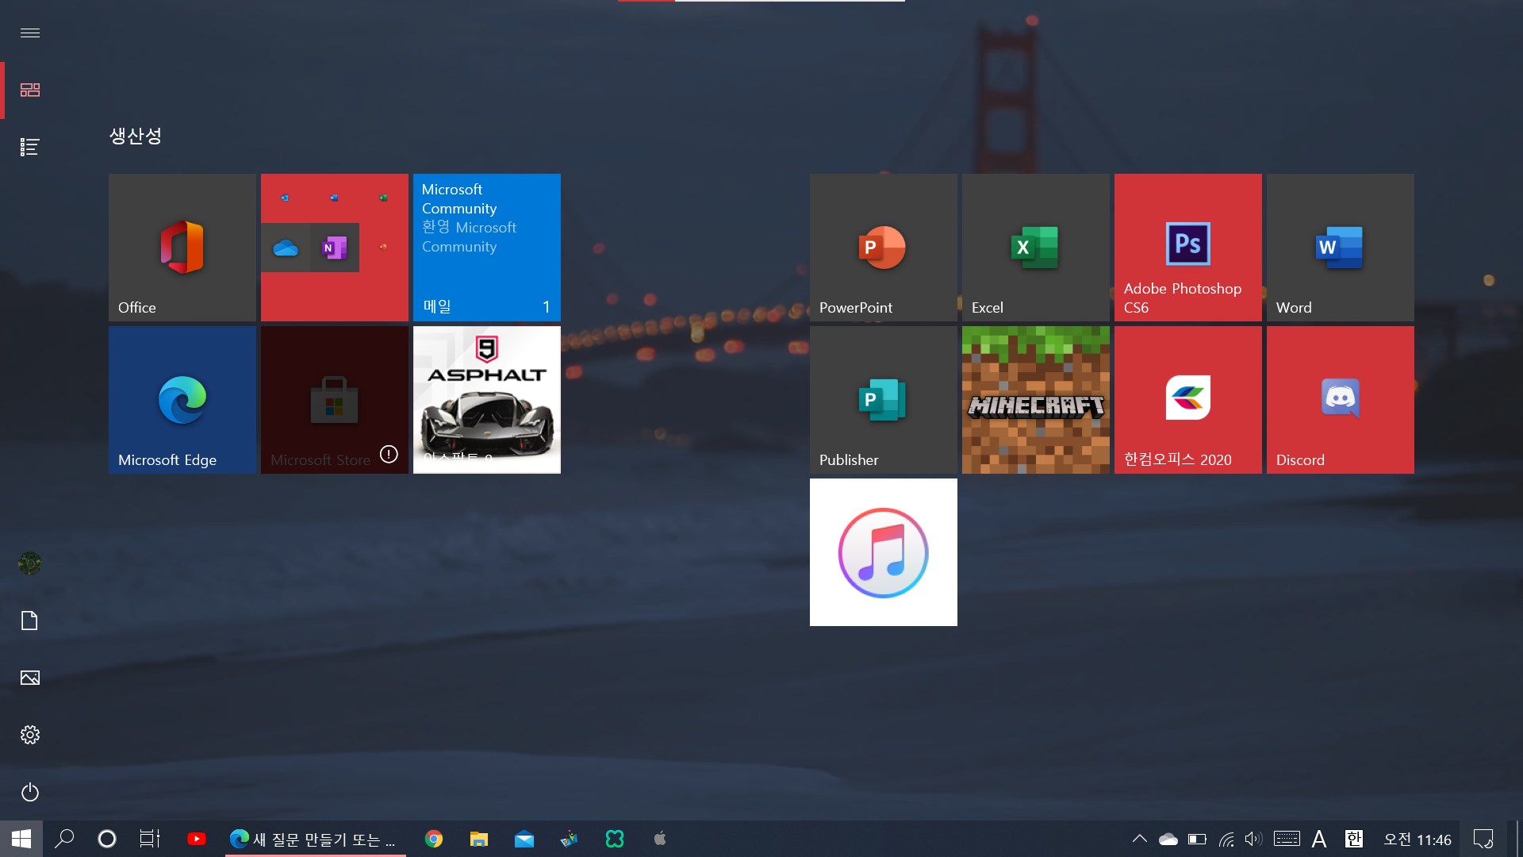Image resolution: width=1523 pixels, height=857 pixels.
Task: Open Google Chrome from taskbar
Action: coord(434,839)
